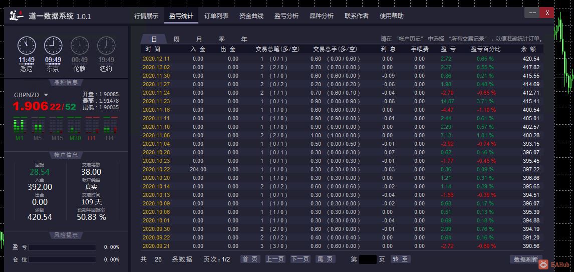Click the 盈亏百分比 column header
Screen dimensions: 574x272
click(486, 49)
